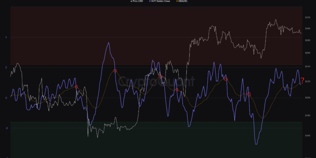Click the left axis value 4
316x158 pixels.
[6, 37]
